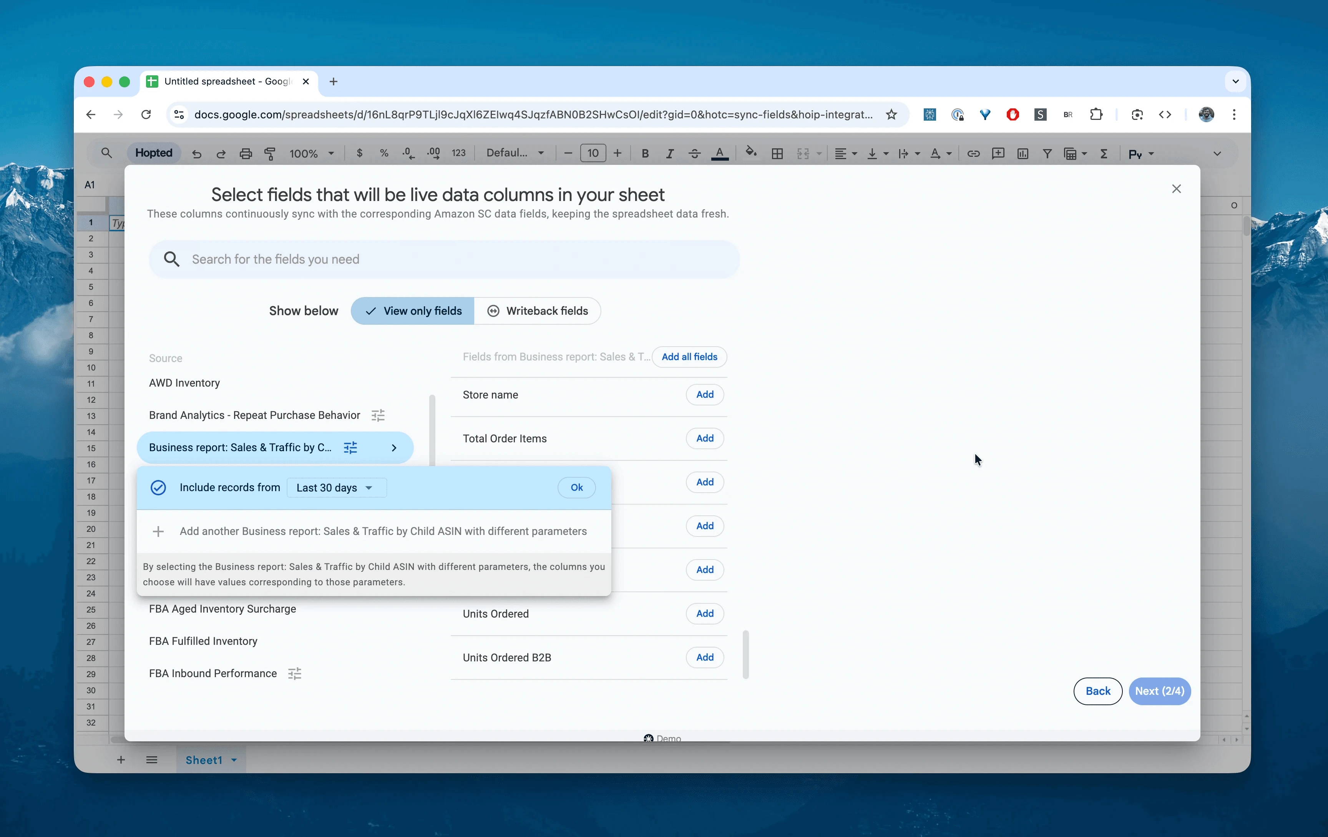Add the Units Ordered B2B field

705,657
